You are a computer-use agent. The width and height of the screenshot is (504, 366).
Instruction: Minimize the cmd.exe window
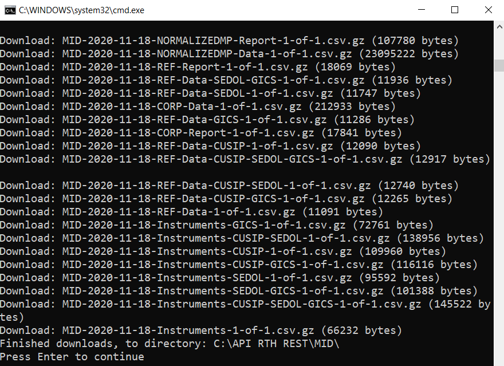pos(422,10)
